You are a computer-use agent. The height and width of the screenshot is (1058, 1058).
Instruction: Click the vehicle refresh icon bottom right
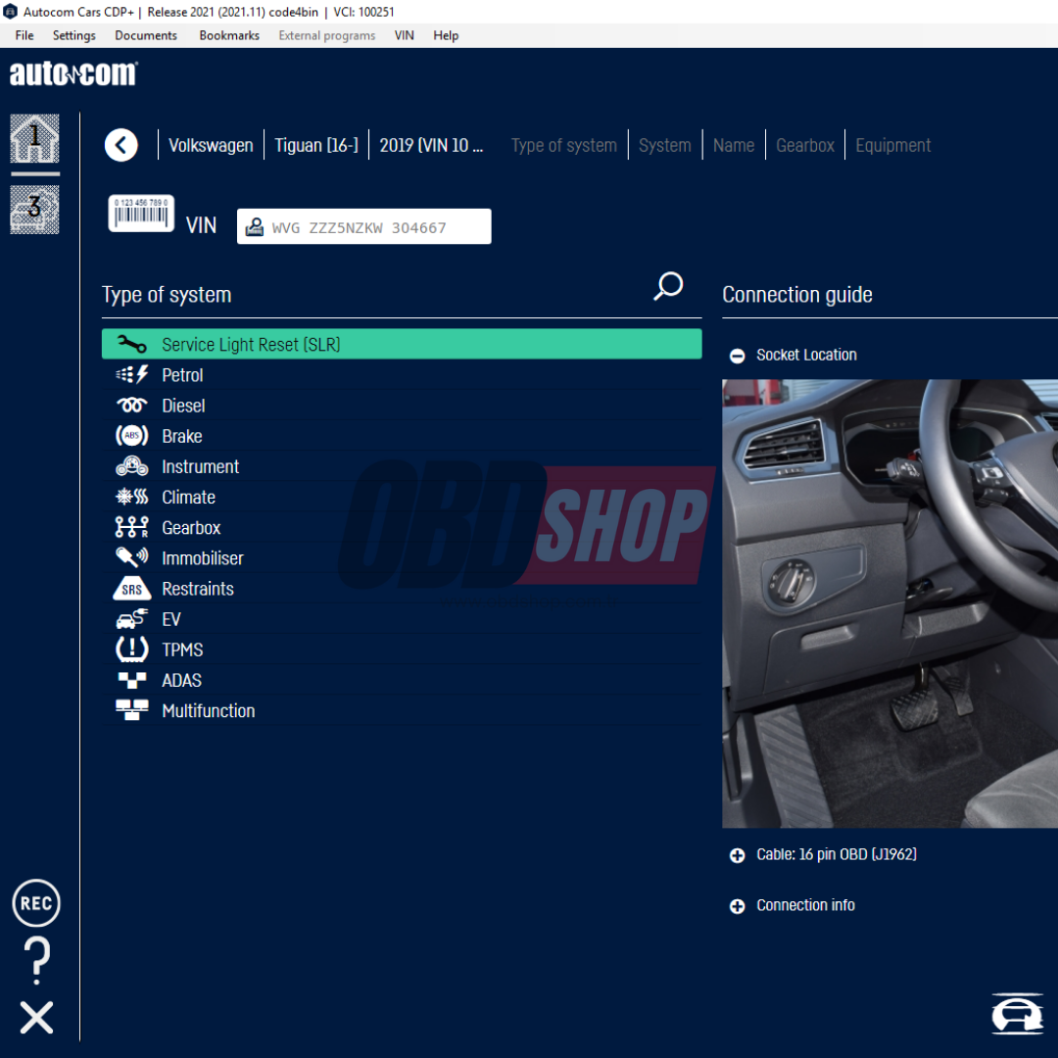click(1017, 1014)
